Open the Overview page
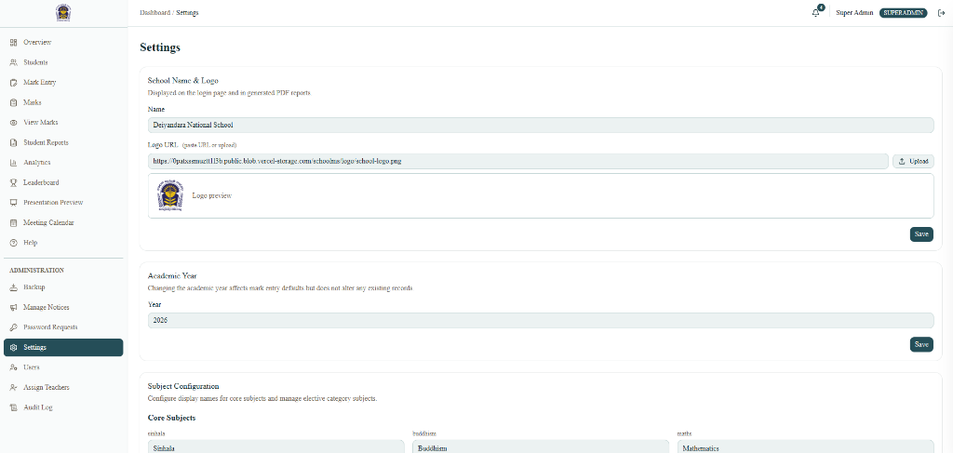Screen dimensions: 953x453 [63, 43]
